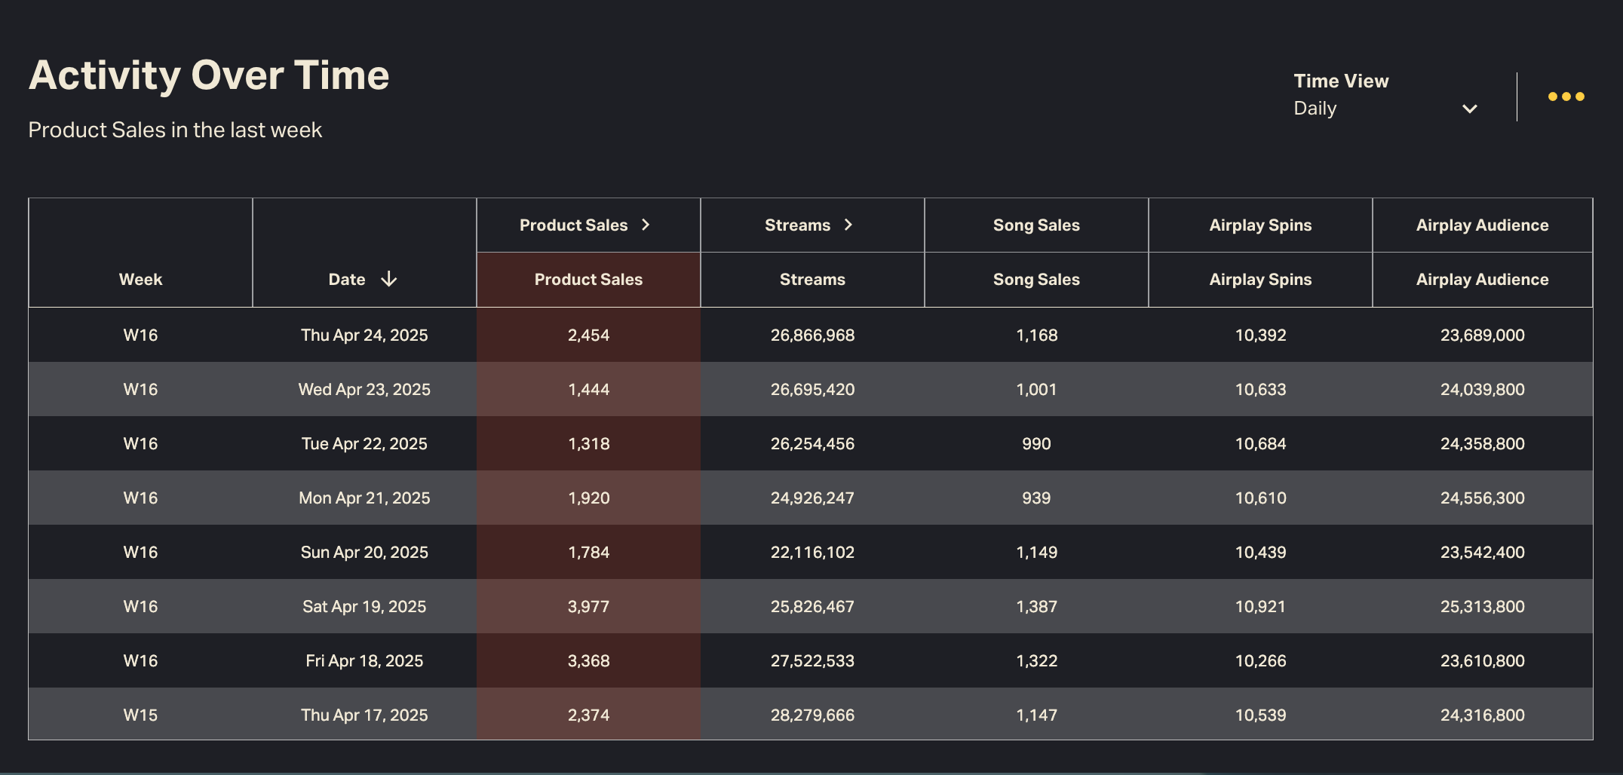Click the W15 week cell
The image size is (1623, 775).
pos(140,715)
